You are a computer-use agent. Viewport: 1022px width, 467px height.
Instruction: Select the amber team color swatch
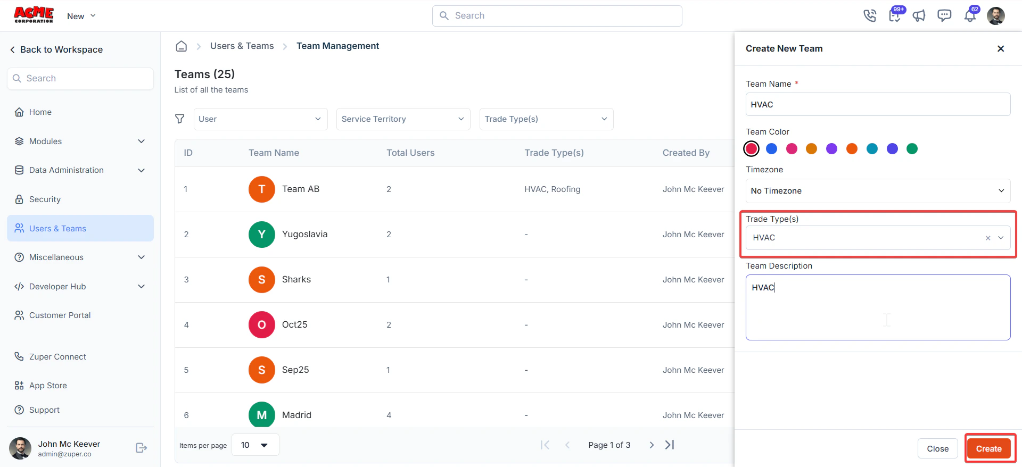(812, 149)
